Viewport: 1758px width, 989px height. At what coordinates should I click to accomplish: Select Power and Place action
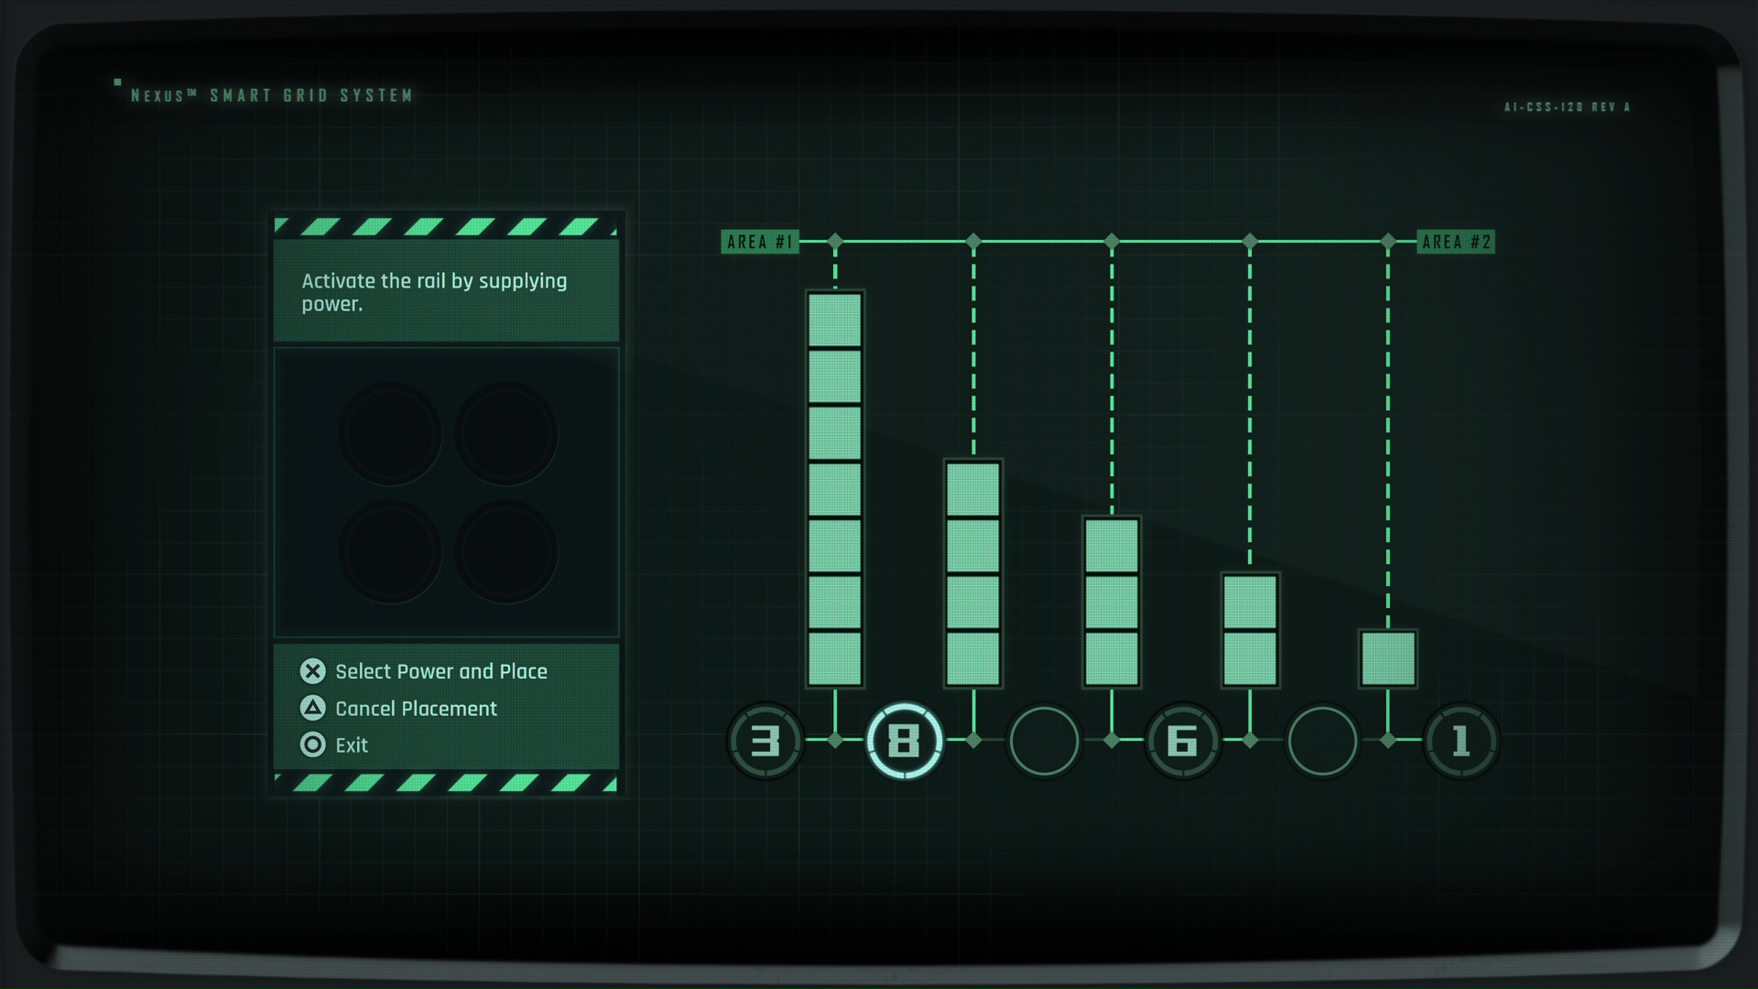pos(313,669)
